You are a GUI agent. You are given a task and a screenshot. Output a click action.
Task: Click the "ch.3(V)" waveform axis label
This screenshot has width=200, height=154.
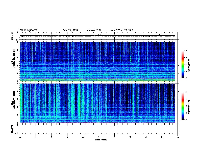pyautogui.click(x=12, y=129)
